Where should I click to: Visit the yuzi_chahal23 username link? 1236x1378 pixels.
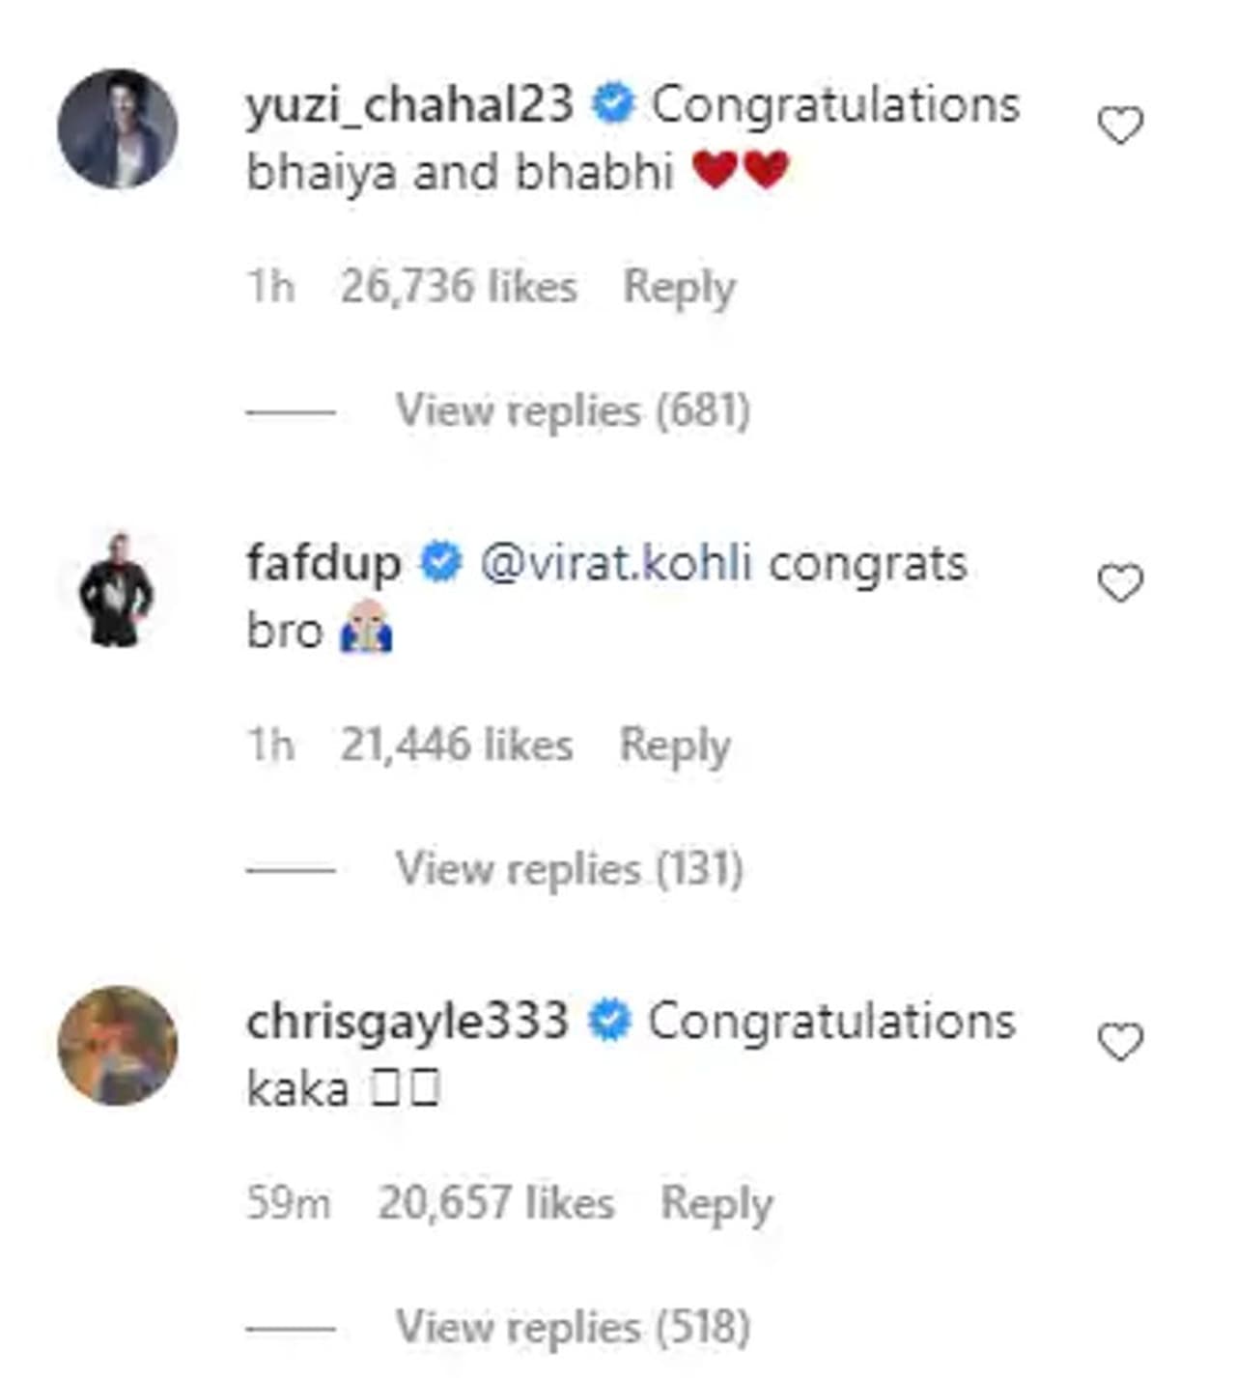click(409, 104)
